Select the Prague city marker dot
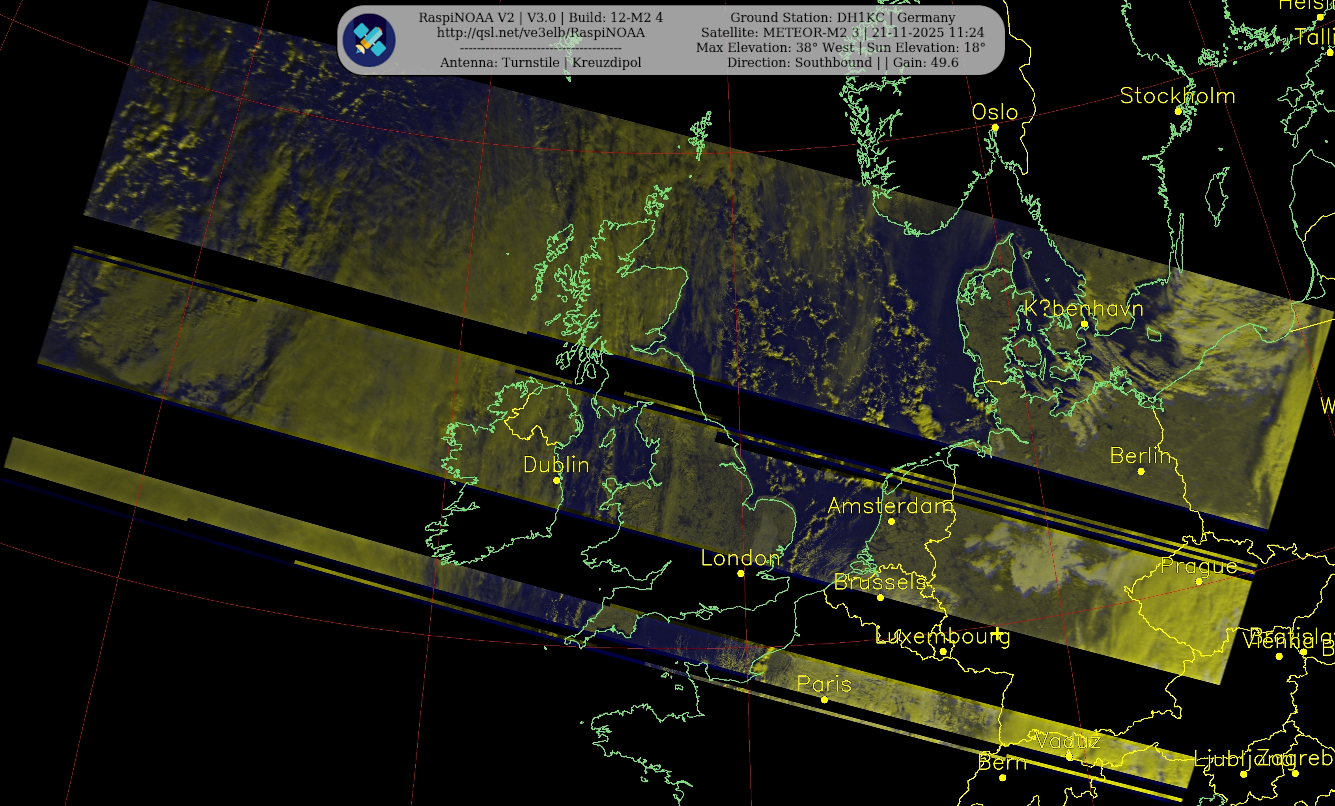 click(x=1199, y=581)
